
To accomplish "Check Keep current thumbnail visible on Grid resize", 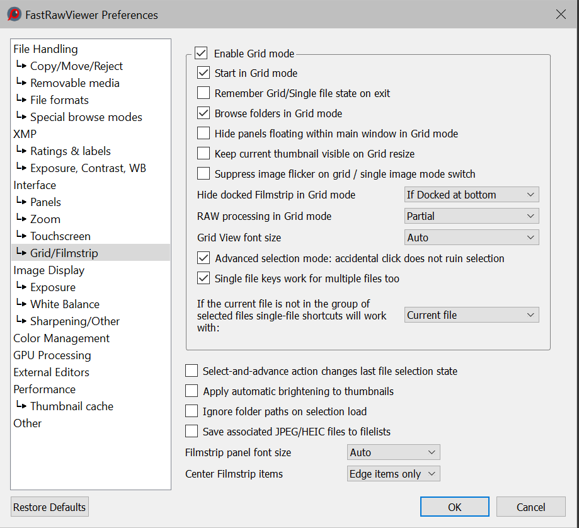I will [x=204, y=154].
